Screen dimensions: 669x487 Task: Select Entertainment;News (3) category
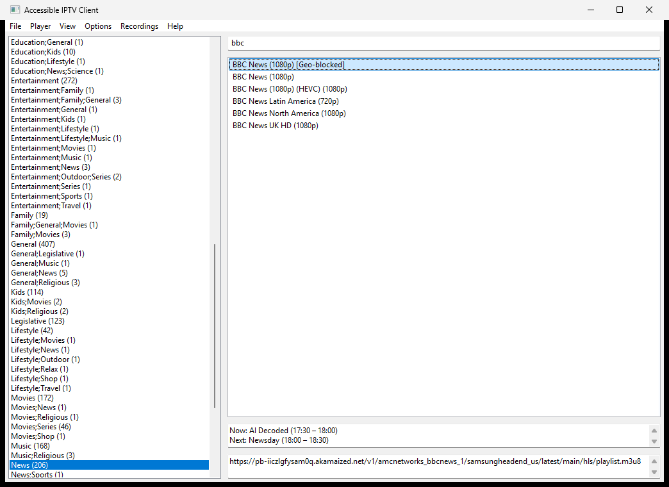[x=109, y=167]
